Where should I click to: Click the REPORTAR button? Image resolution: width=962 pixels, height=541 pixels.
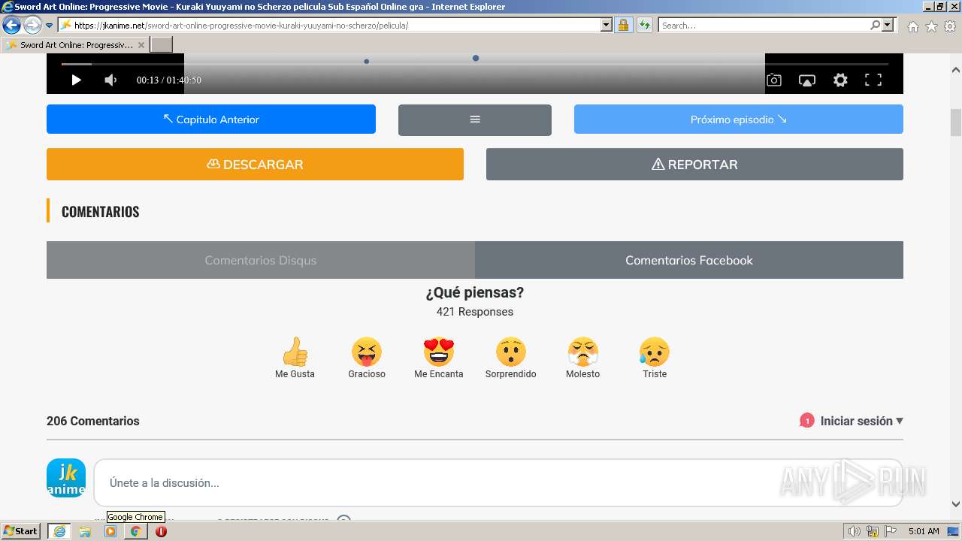pos(694,164)
